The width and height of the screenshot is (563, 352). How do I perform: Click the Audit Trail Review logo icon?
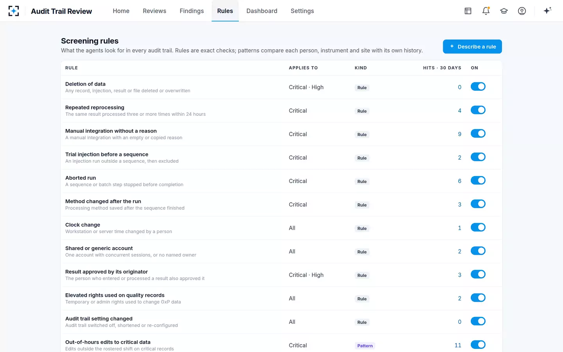[x=14, y=11]
